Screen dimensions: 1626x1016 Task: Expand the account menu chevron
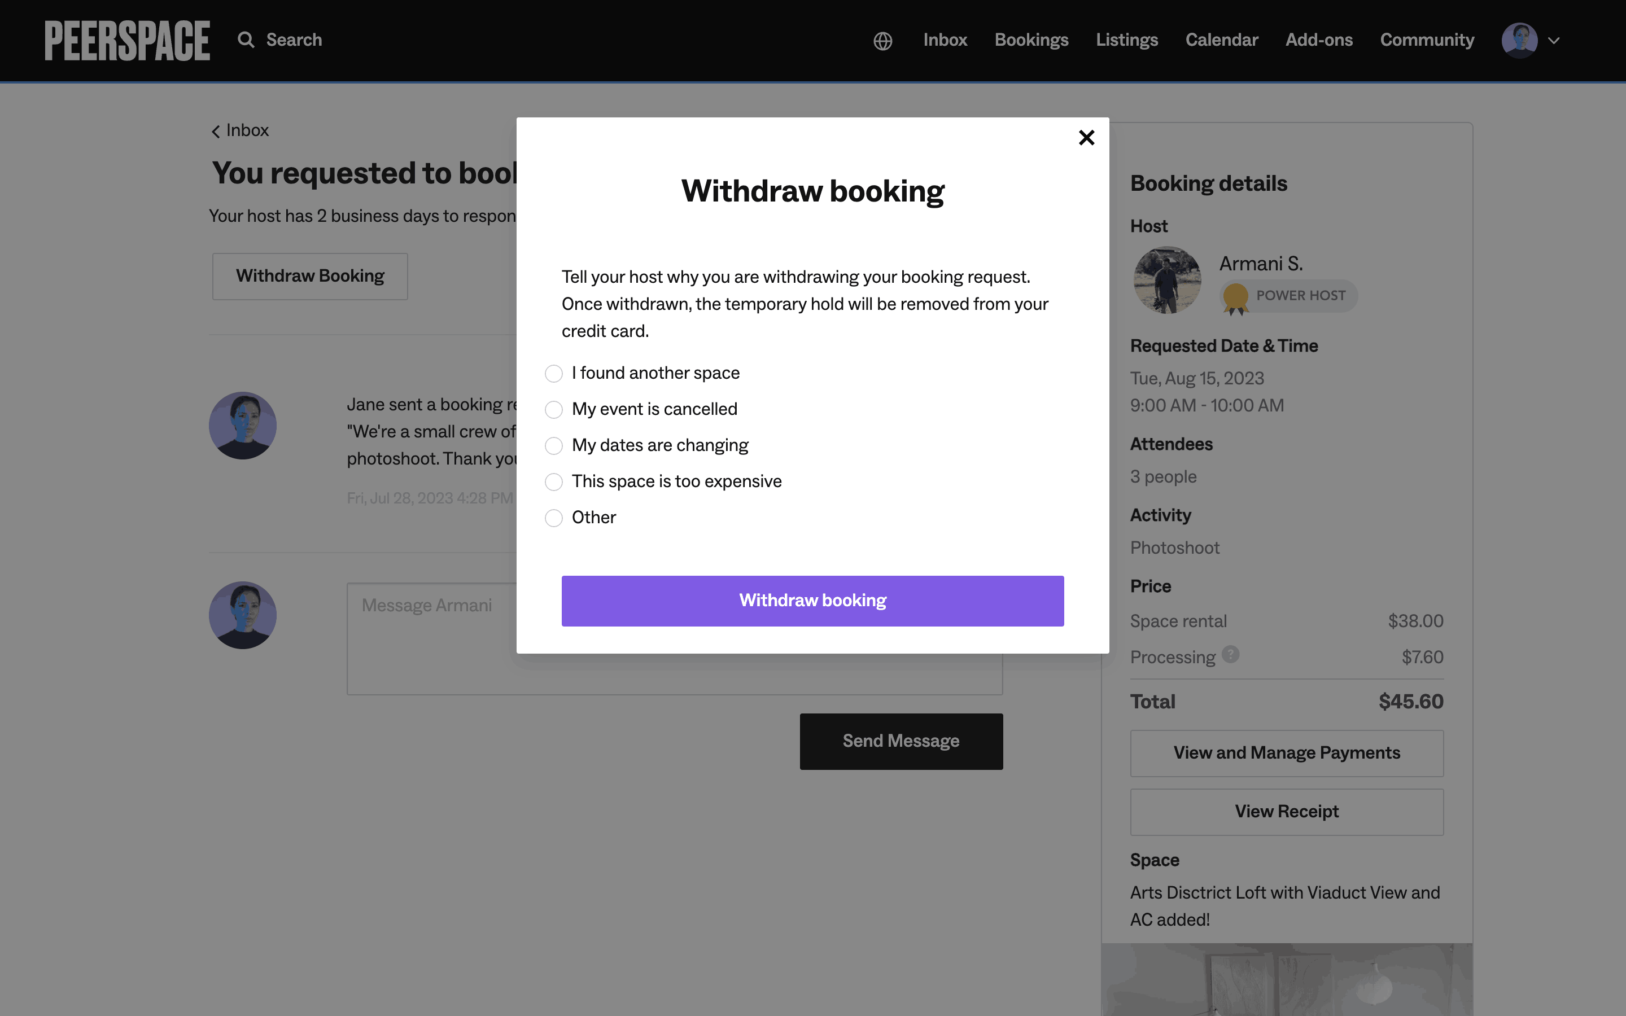click(x=1553, y=41)
